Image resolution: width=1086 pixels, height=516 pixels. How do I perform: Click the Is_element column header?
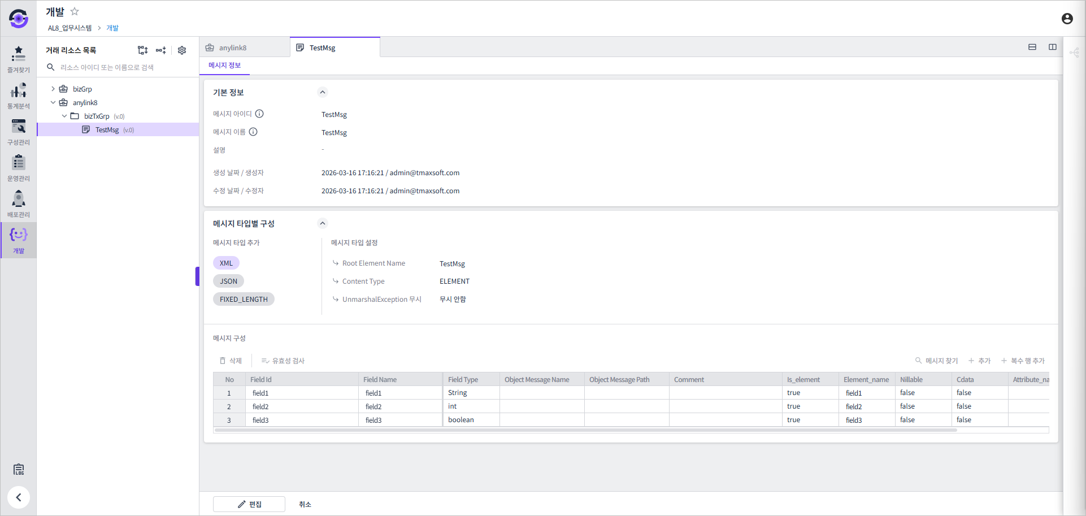tap(810, 379)
